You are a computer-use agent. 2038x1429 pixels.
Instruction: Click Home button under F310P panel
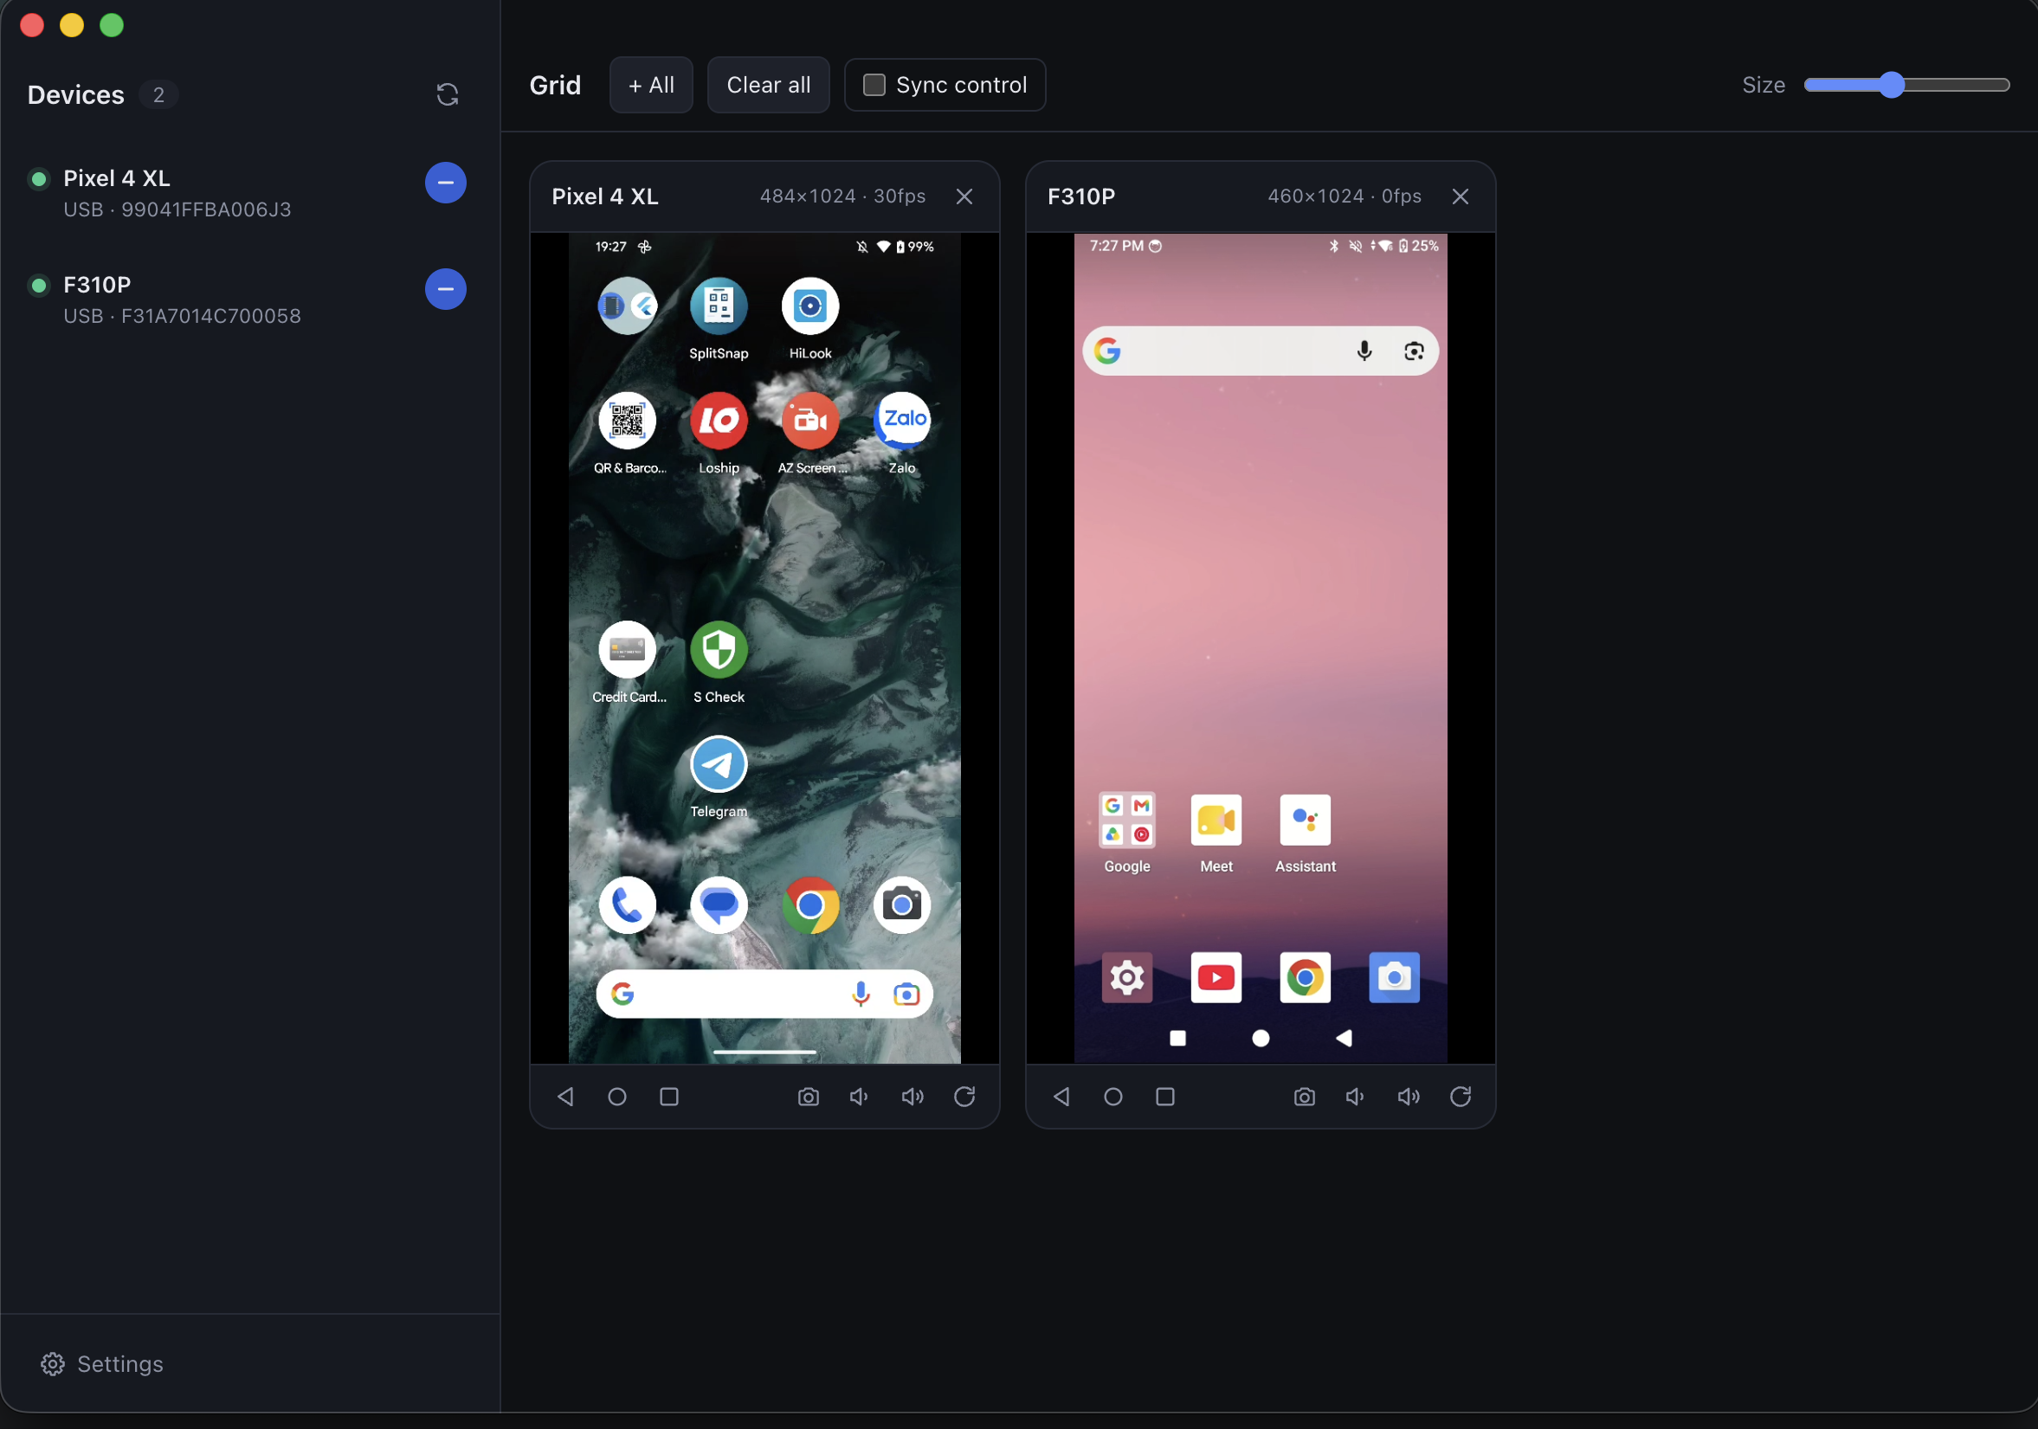click(1113, 1097)
